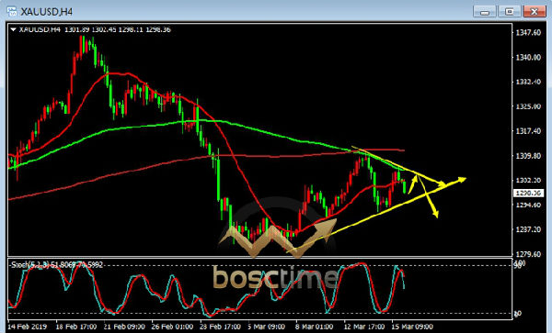Click the 26 Feb 01:00 time label

[x=172, y=327]
